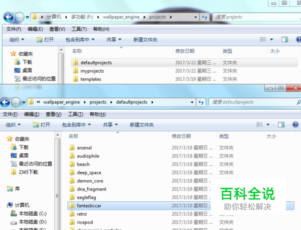Open 组织 dropdown in defaultprojects window
Viewport: 301px width, 230px height.
[x=13, y=125]
